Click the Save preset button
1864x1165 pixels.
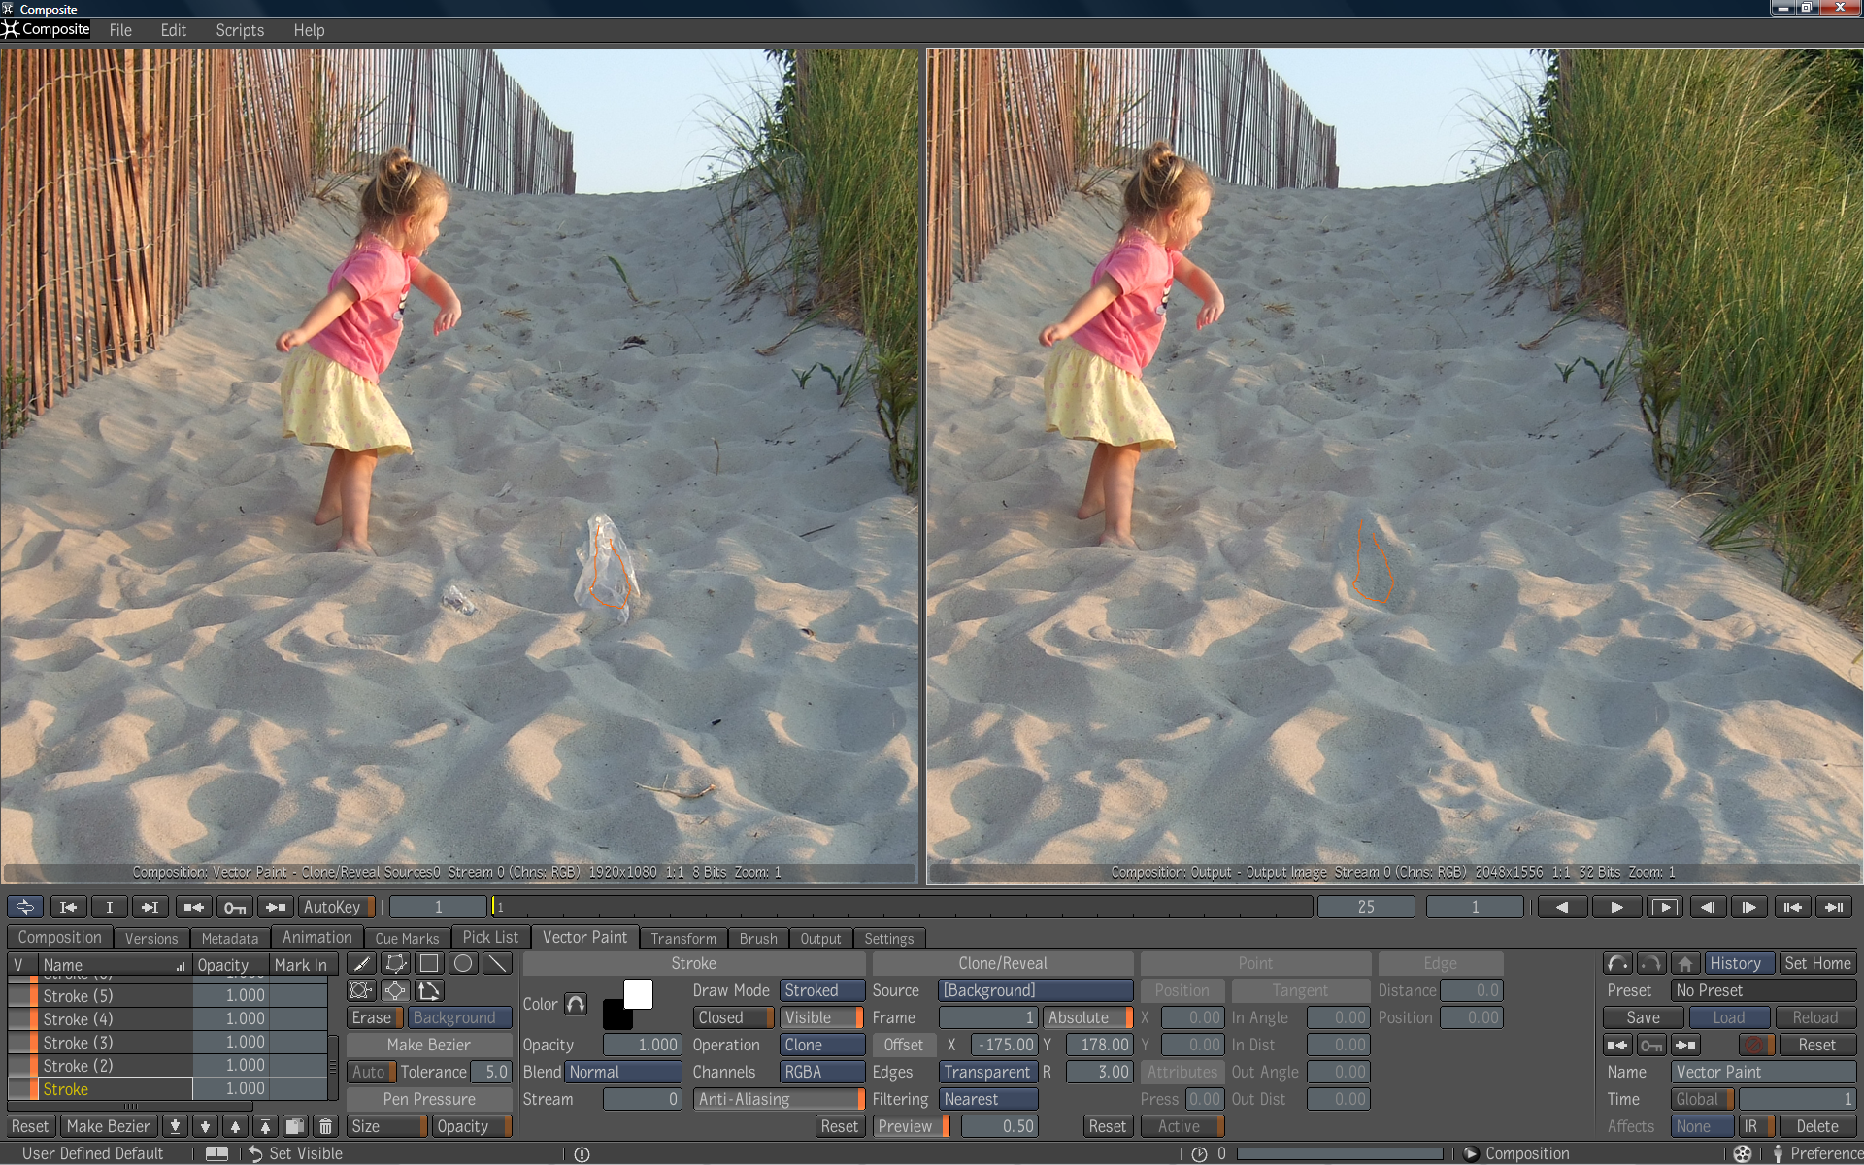click(1643, 1017)
